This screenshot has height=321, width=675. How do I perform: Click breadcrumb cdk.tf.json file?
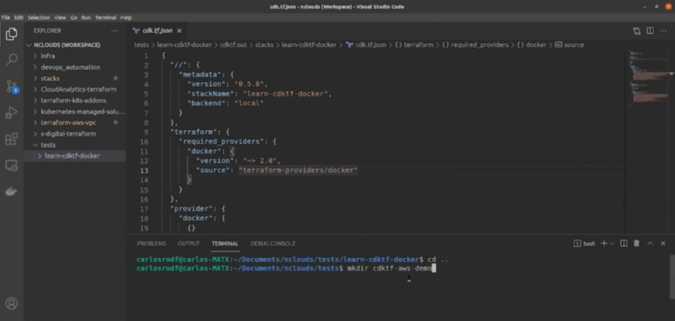point(370,45)
